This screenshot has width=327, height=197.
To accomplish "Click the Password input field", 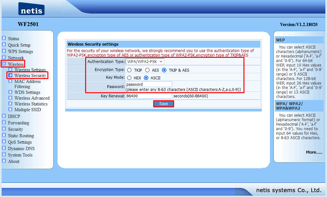I will pyautogui.click(x=148, y=85).
